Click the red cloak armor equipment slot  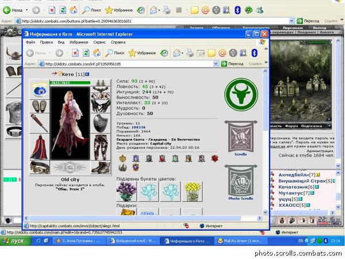pos(40,147)
